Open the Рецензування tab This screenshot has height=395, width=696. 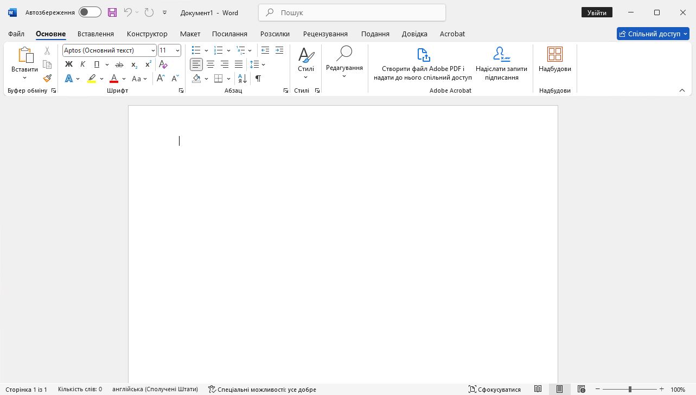pyautogui.click(x=325, y=34)
